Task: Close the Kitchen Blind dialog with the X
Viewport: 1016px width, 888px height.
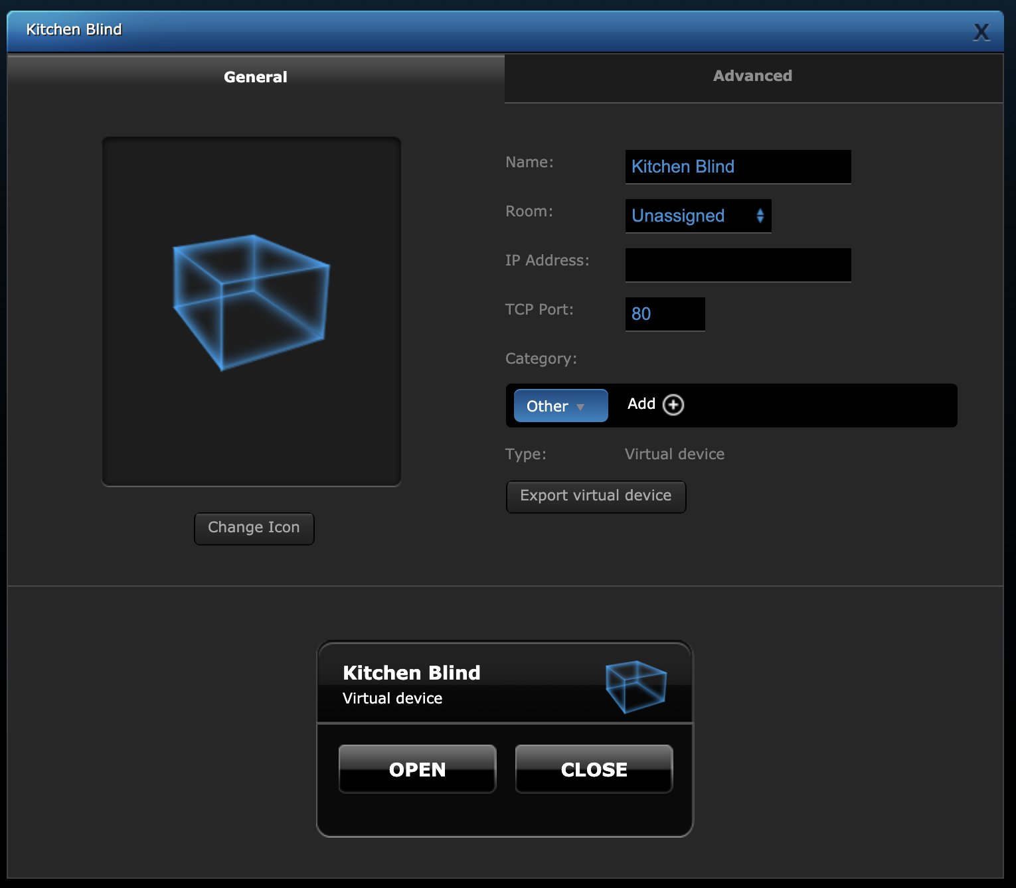Action: point(981,32)
